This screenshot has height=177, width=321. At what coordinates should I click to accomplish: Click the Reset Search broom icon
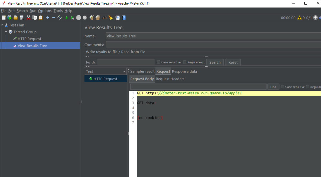tap(111, 18)
